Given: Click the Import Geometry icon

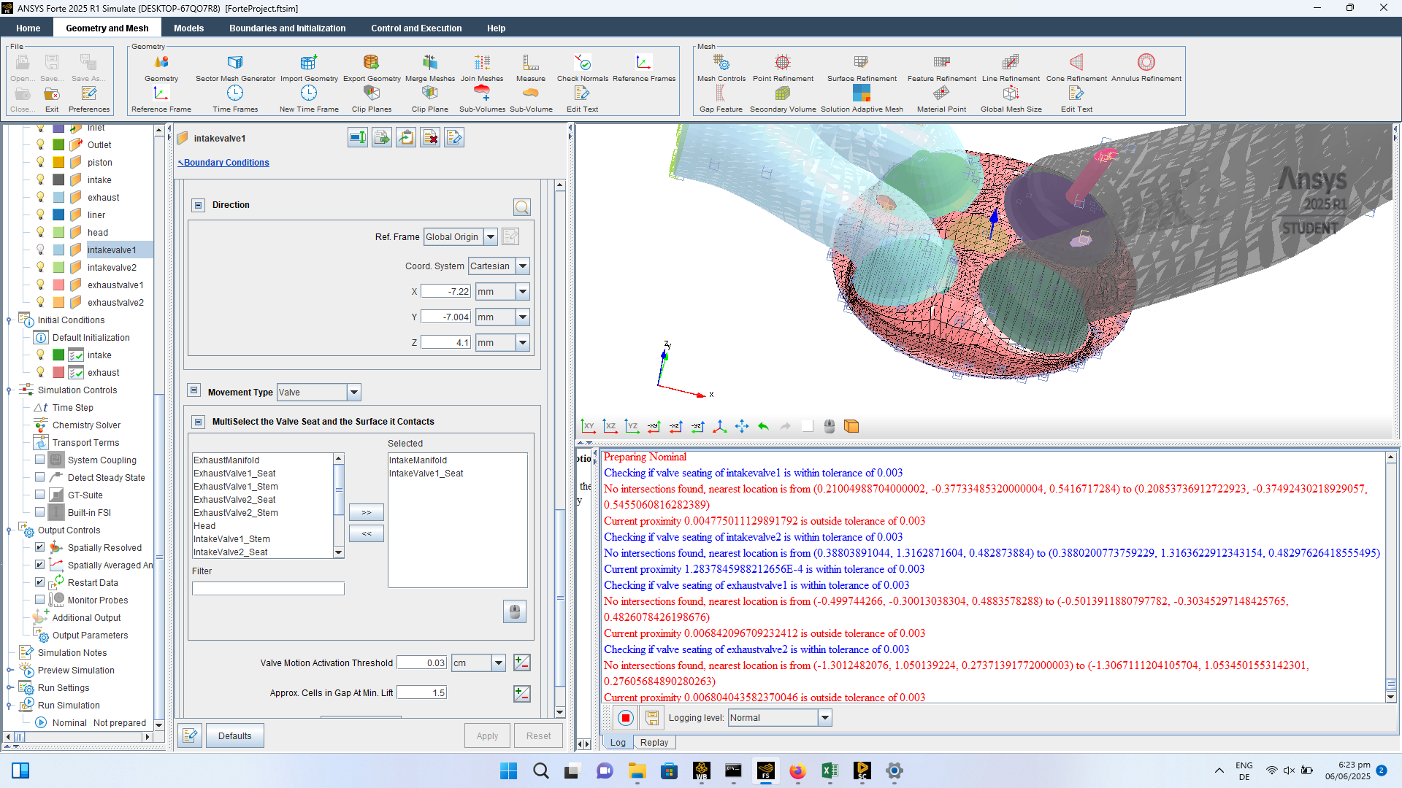Looking at the screenshot, I should pyautogui.click(x=309, y=67).
